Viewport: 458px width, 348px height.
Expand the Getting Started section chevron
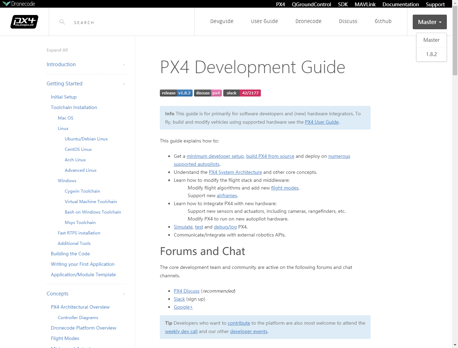point(124,84)
